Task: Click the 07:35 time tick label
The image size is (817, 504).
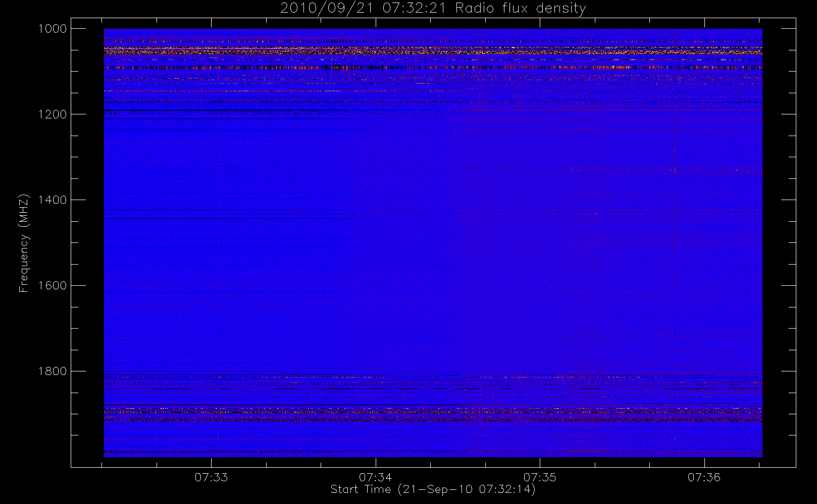Action: (540, 477)
